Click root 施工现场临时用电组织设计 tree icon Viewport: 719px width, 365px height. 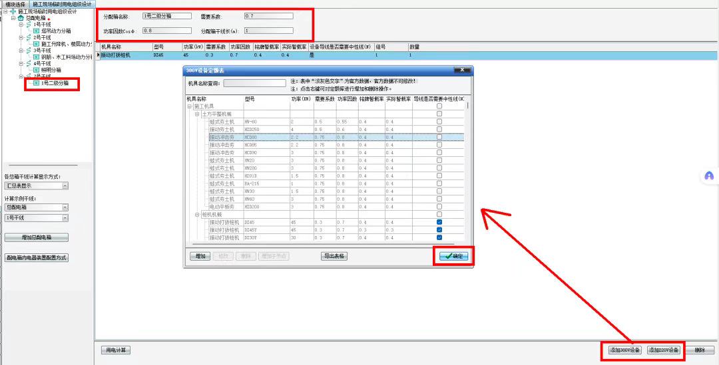click(x=13, y=12)
